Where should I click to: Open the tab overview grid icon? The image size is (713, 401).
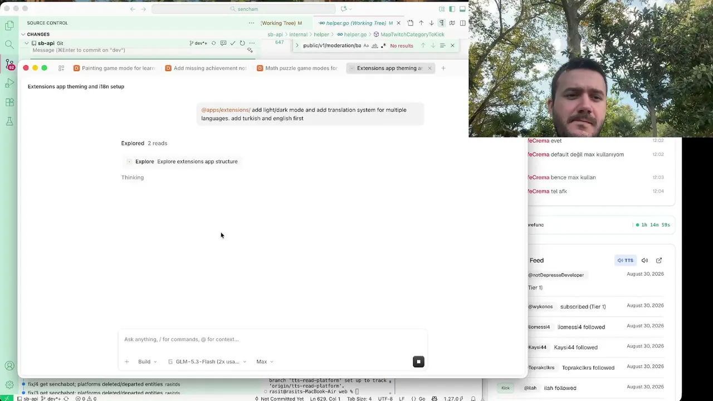pos(61,68)
